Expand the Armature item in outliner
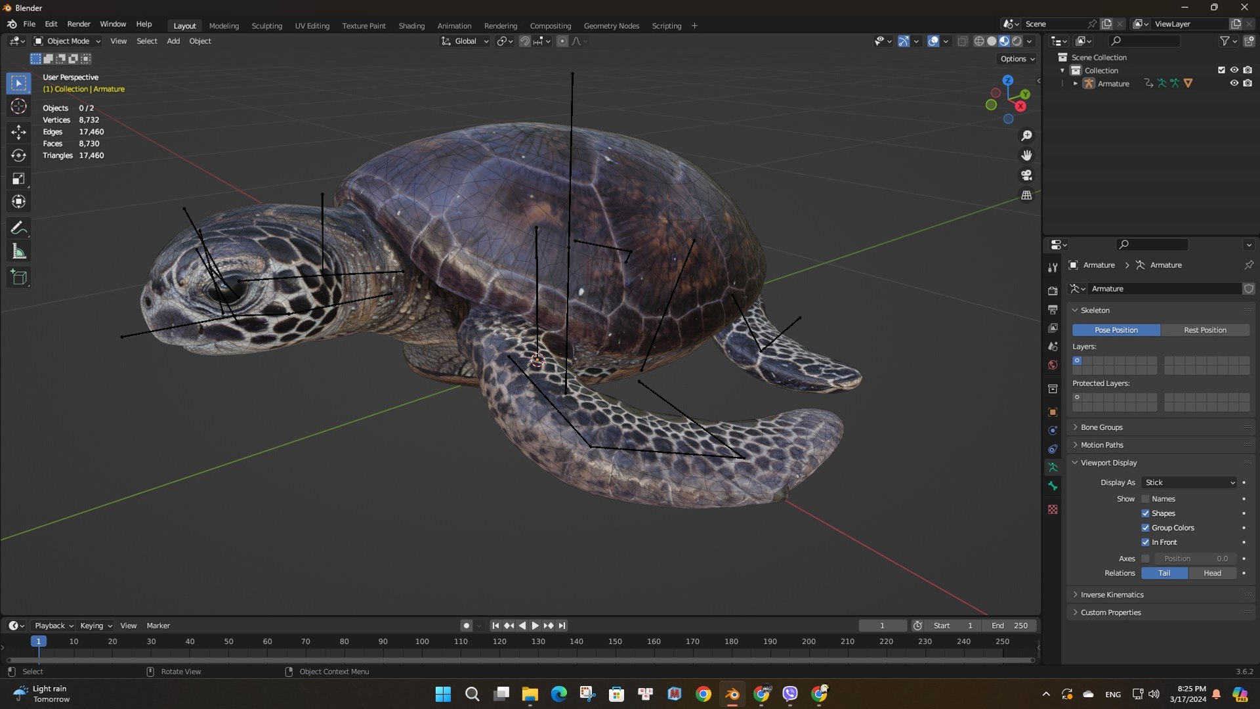Viewport: 1260px width, 709px height. click(x=1076, y=83)
